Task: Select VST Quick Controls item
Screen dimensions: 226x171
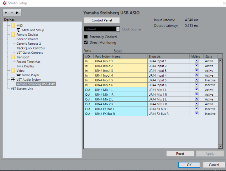Action: pyautogui.click(x=29, y=53)
